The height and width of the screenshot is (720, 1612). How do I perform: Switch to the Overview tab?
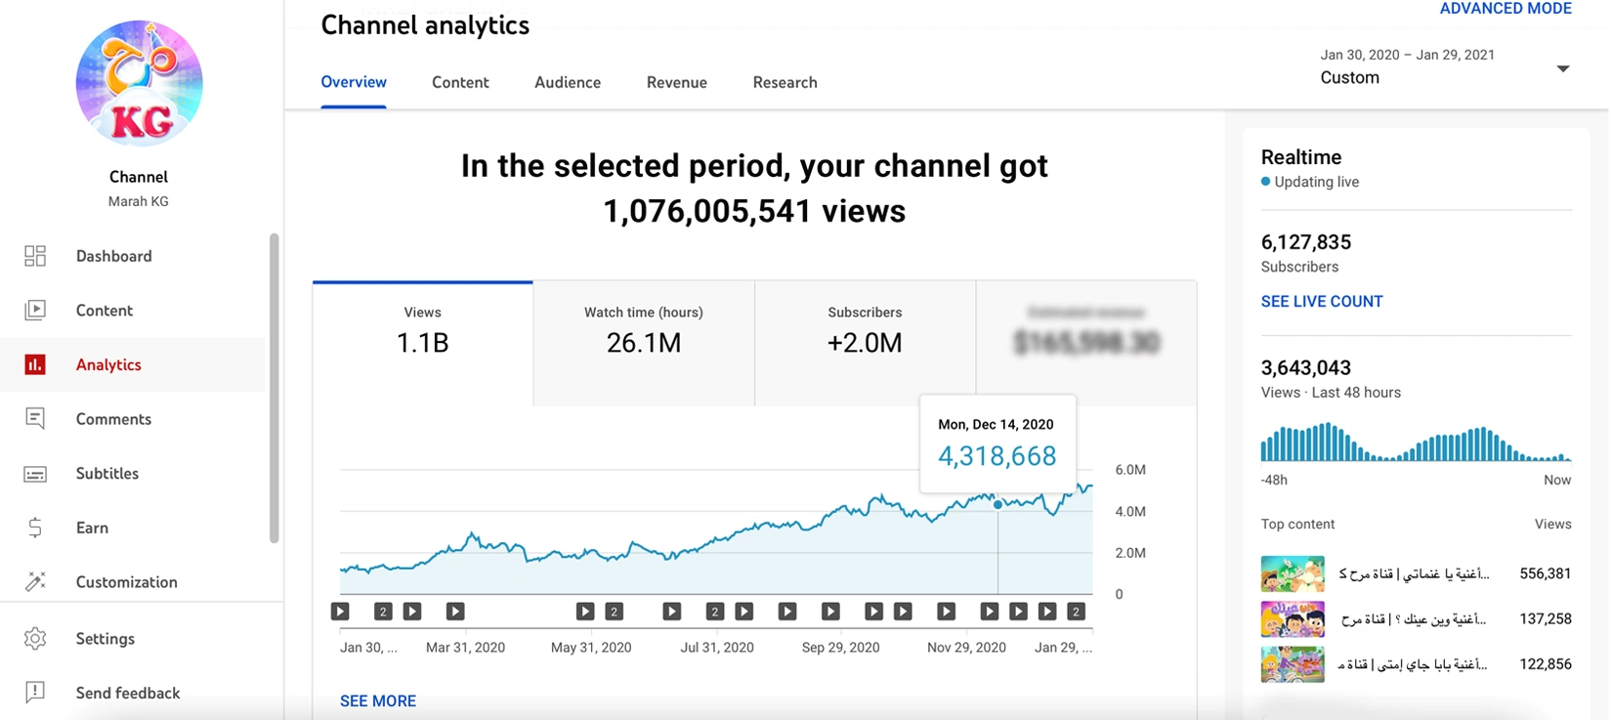[x=354, y=82]
